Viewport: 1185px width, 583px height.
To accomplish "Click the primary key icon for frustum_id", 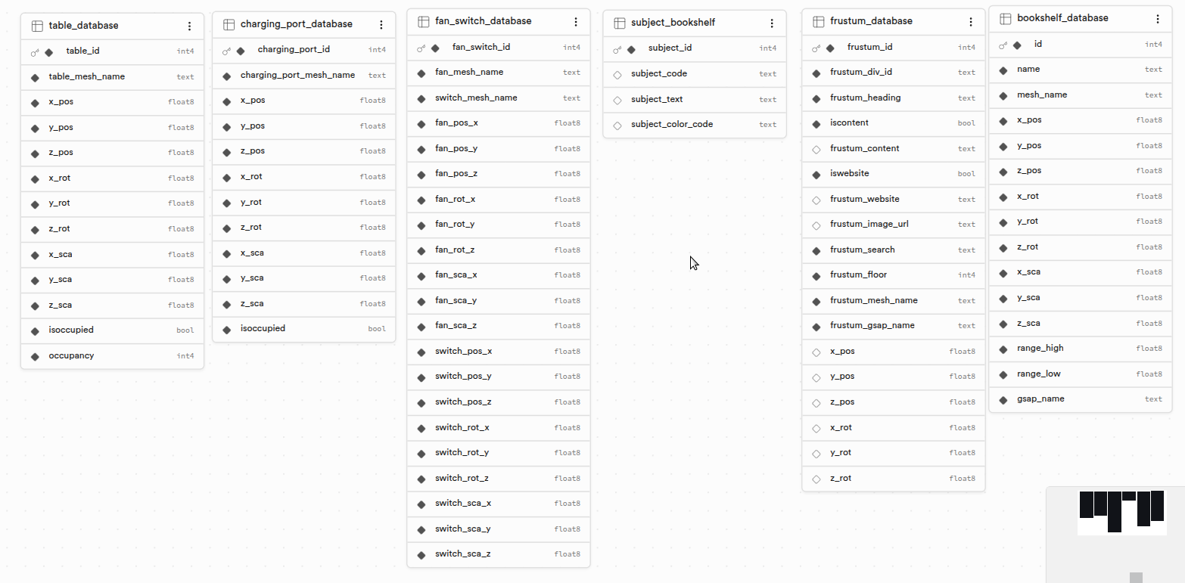I will (x=816, y=48).
